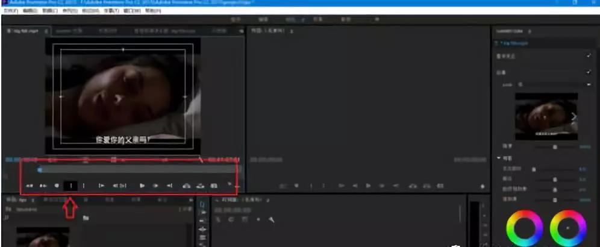Click the Sharpen slider handle in Lumetri
This screenshot has height=247, width=600.
coord(555,179)
